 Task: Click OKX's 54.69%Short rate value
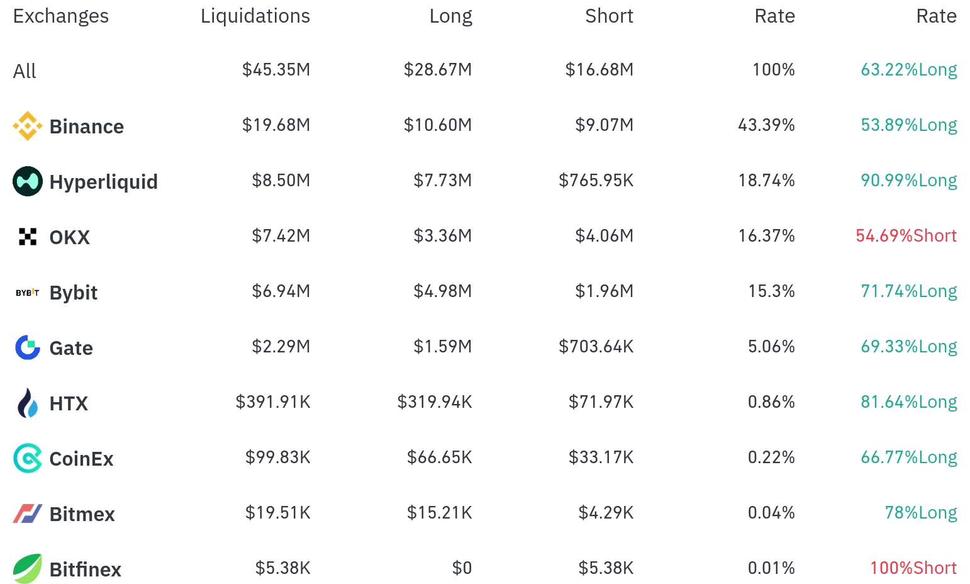click(x=906, y=236)
